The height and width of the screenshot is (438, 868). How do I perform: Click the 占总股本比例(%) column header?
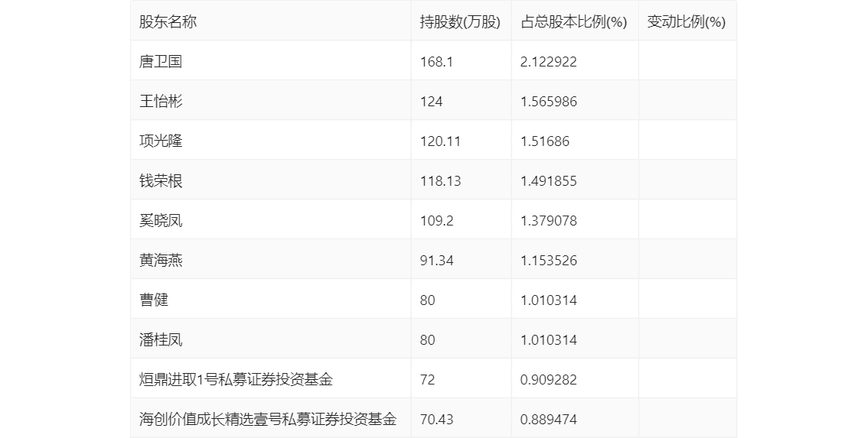click(x=573, y=22)
